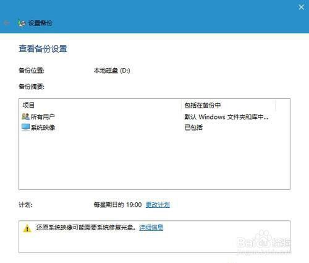Select the 所有用户 users icon
This screenshot has height=263, width=309.
[25, 116]
